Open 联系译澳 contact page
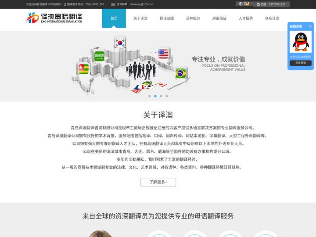The height and width of the screenshot is (237, 316). click(x=272, y=18)
